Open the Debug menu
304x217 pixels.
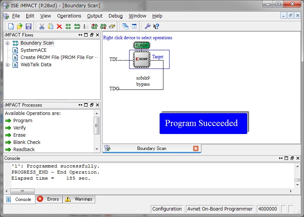115,16
